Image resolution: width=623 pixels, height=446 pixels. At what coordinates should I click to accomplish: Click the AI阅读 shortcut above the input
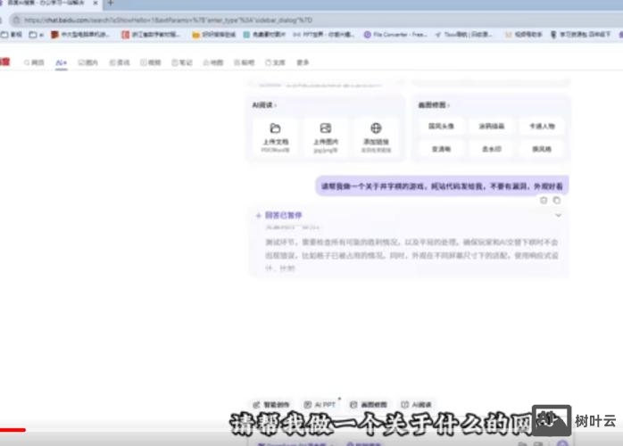click(x=417, y=404)
